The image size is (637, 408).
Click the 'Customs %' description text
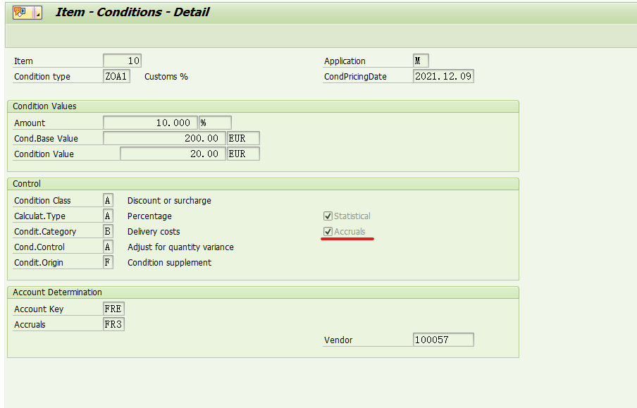point(166,77)
